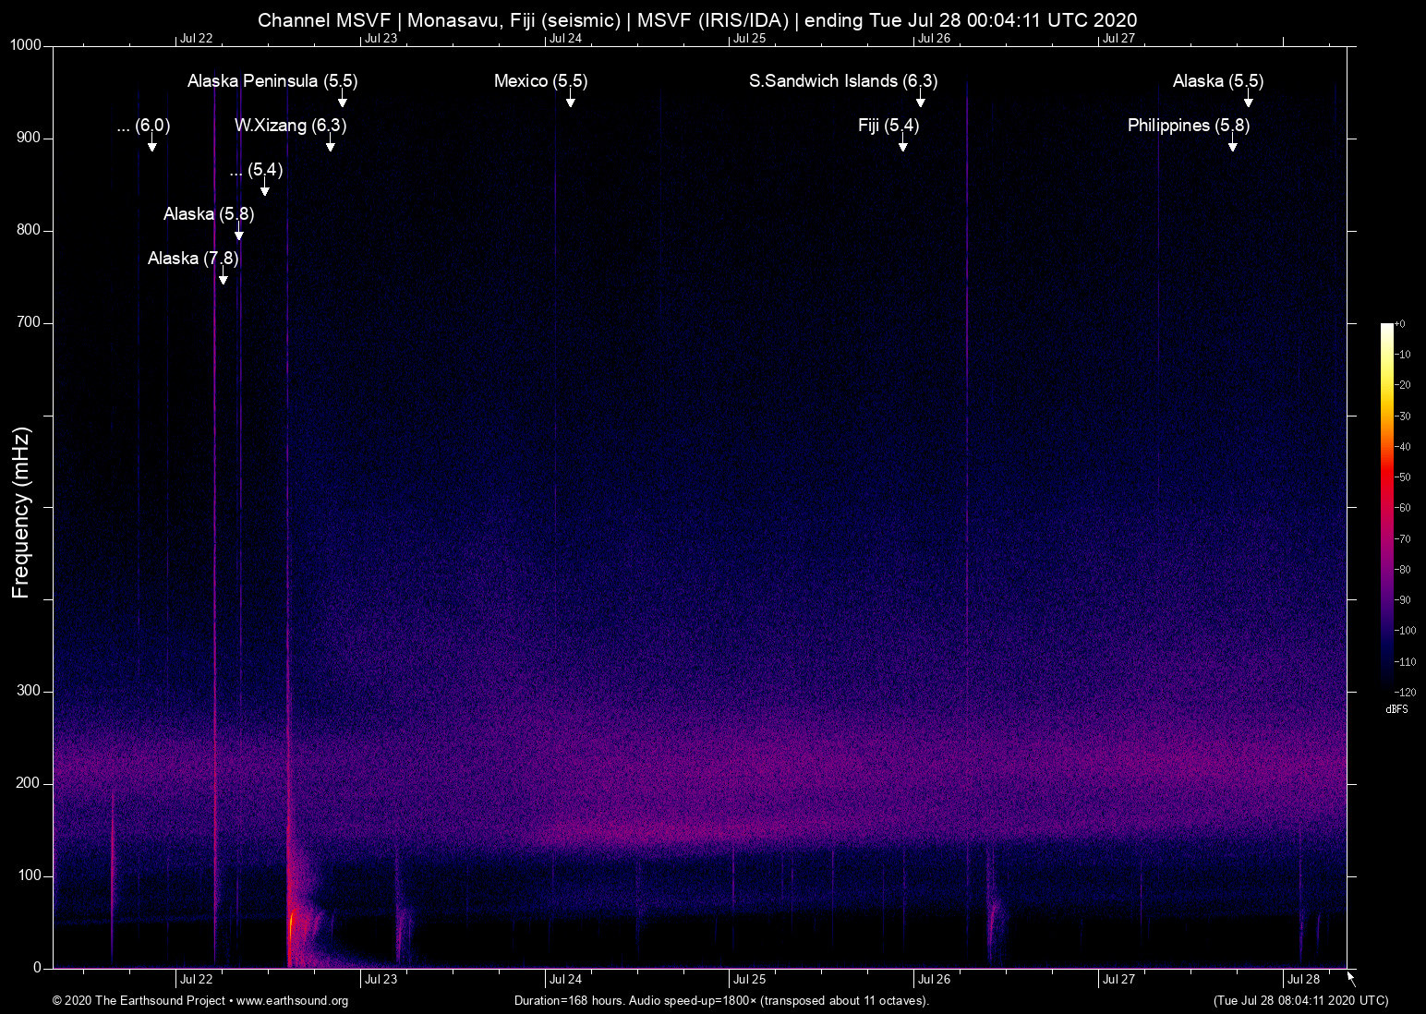This screenshot has width=1426, height=1014.
Task: Click the arrow marker below Alaska (7.8)
Action: (x=223, y=278)
